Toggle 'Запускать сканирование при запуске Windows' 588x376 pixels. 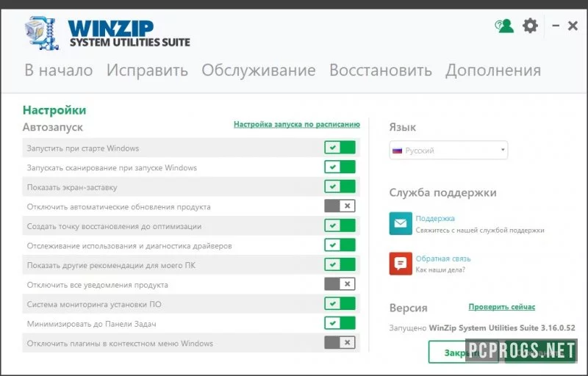pyautogui.click(x=340, y=167)
